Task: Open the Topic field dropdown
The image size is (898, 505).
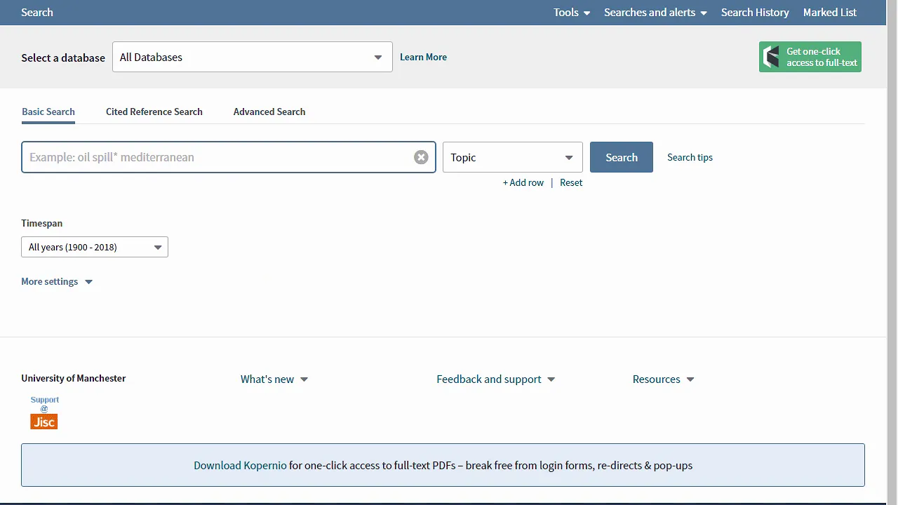Action: 513,157
